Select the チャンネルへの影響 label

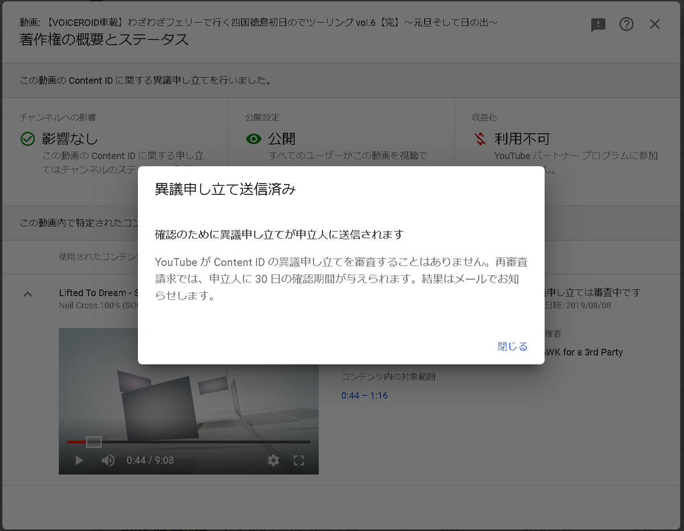[x=58, y=117]
